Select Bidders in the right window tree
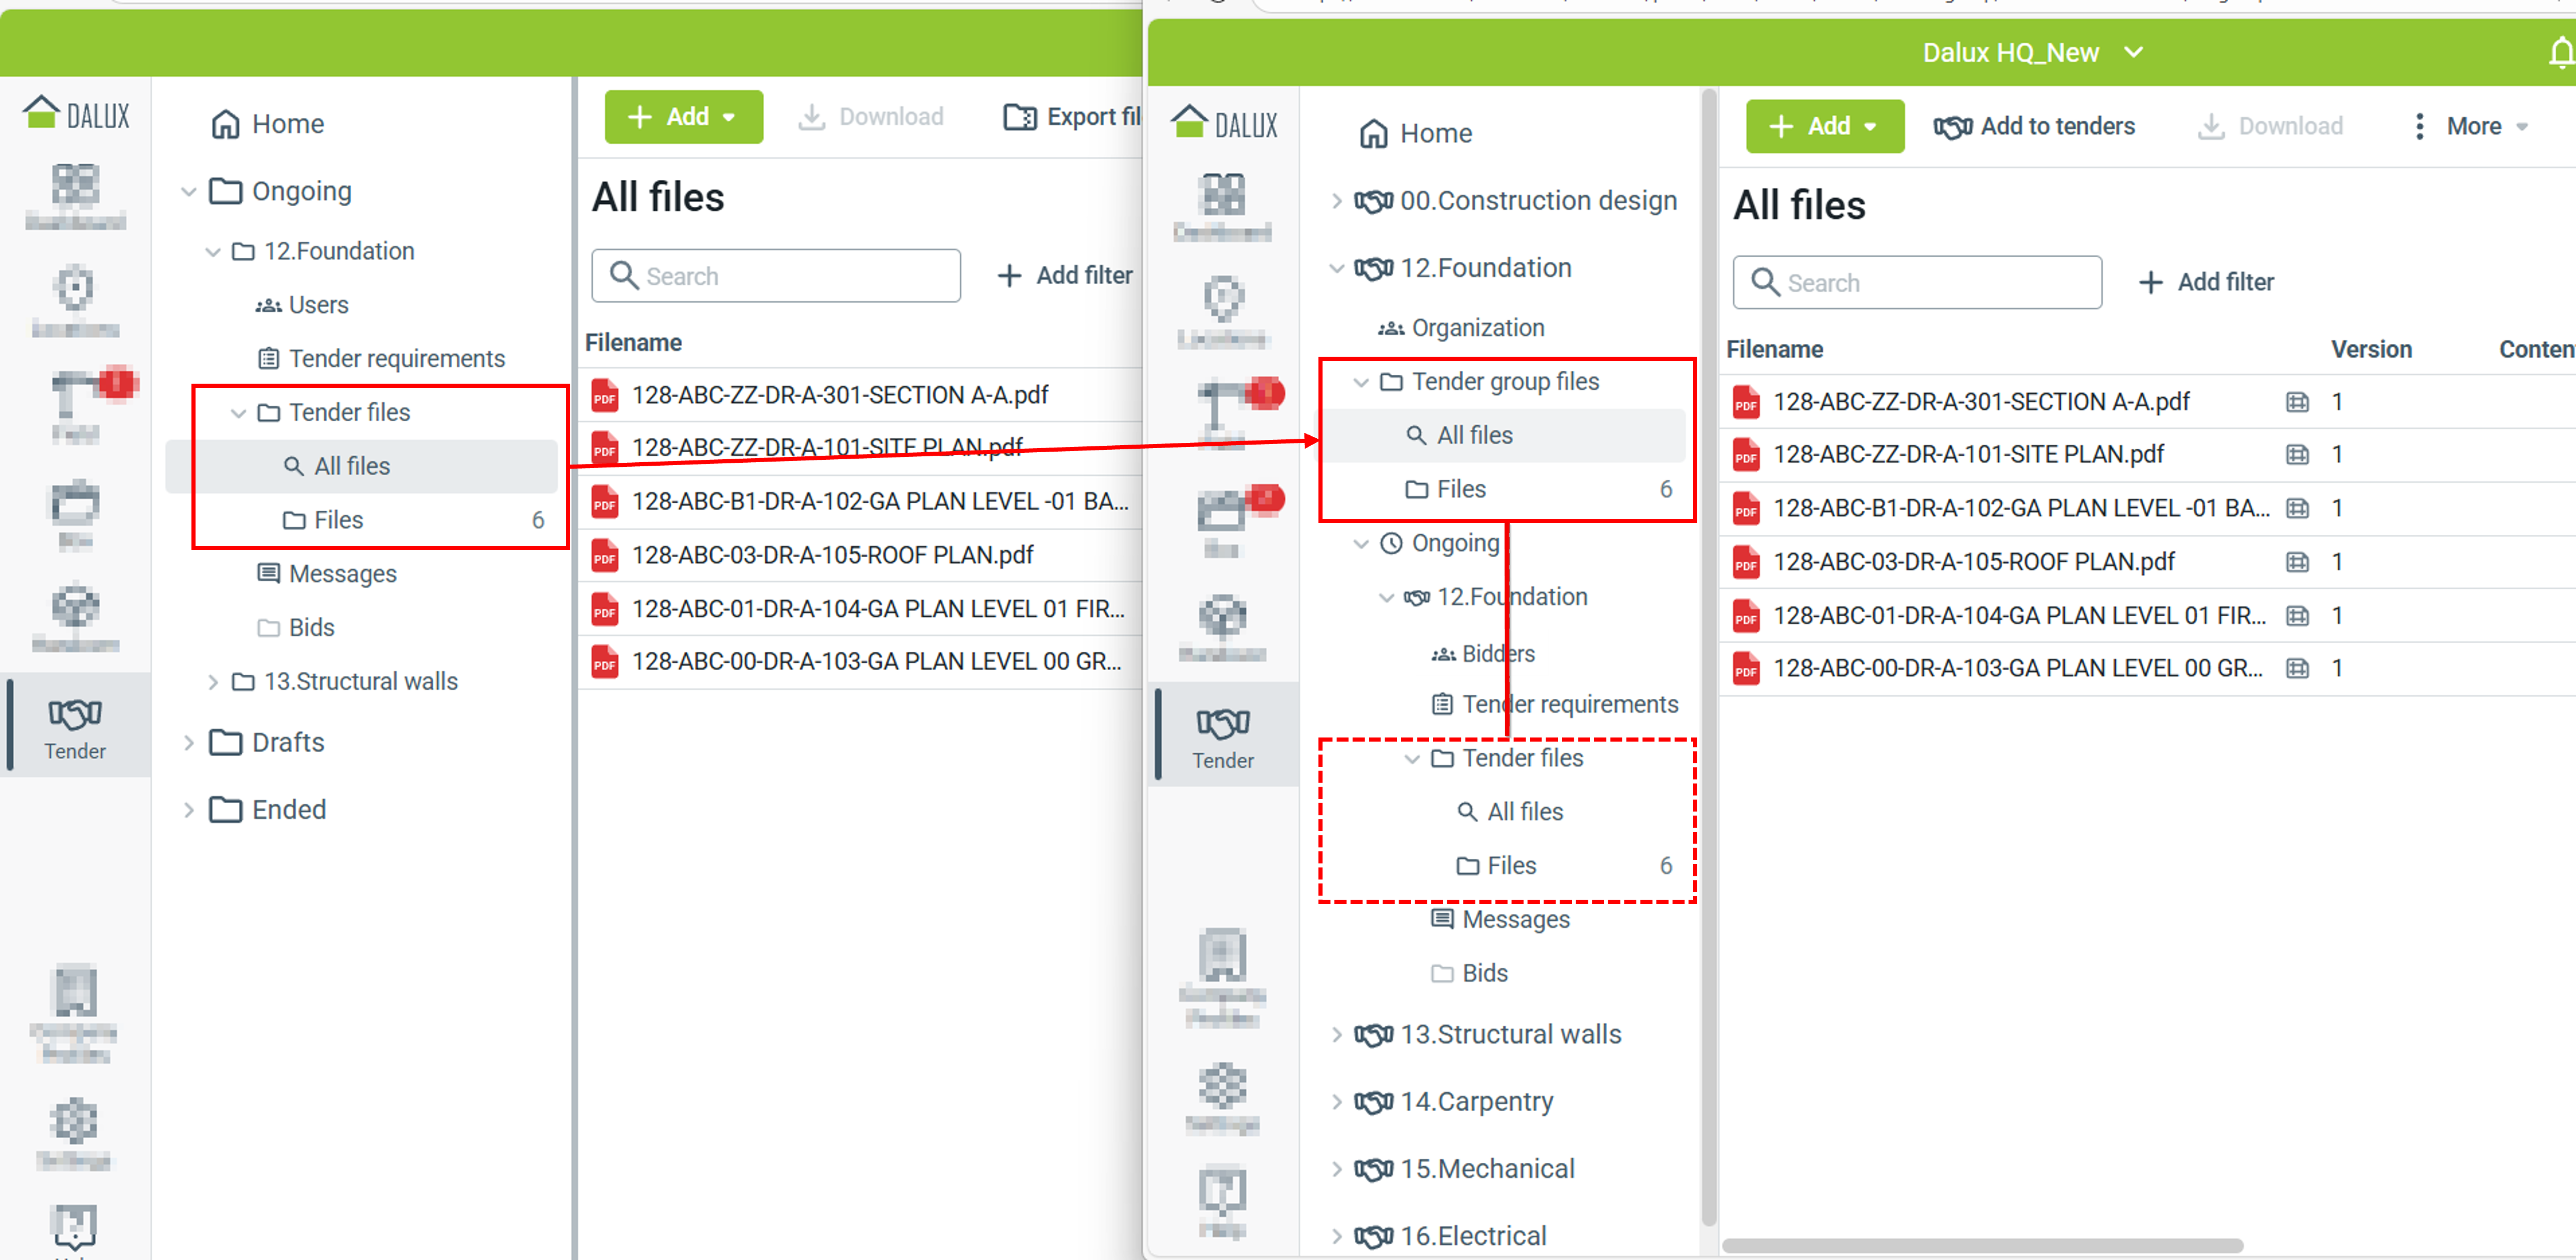 1483,654
